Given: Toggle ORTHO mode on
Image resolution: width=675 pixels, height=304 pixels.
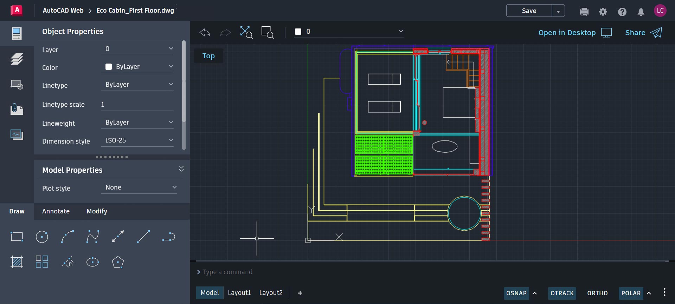Looking at the screenshot, I should (x=597, y=293).
